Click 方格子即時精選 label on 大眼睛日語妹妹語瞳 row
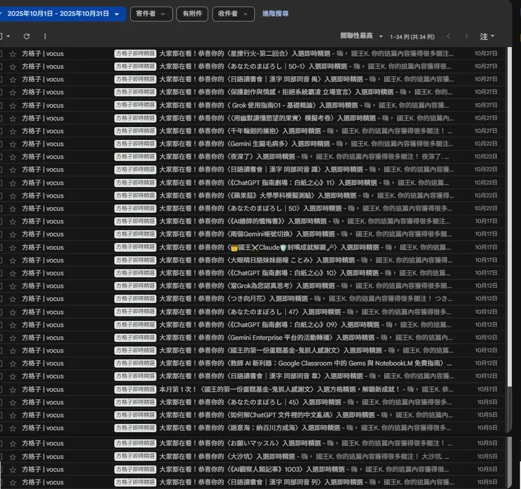This screenshot has width=521, height=489. pyautogui.click(x=135, y=260)
